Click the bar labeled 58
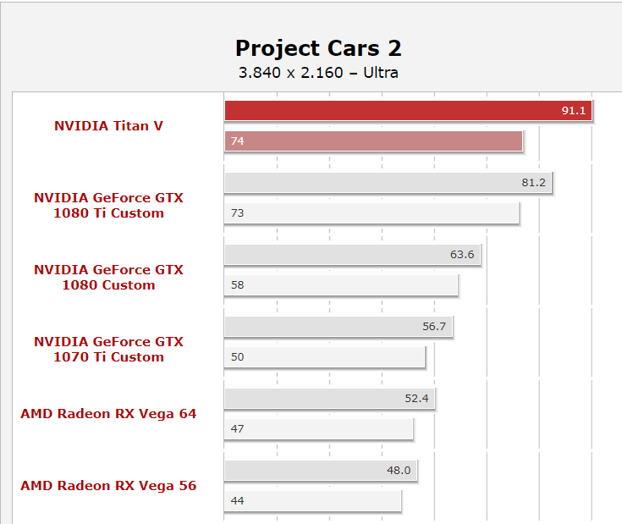This screenshot has height=524, width=622. (341, 285)
